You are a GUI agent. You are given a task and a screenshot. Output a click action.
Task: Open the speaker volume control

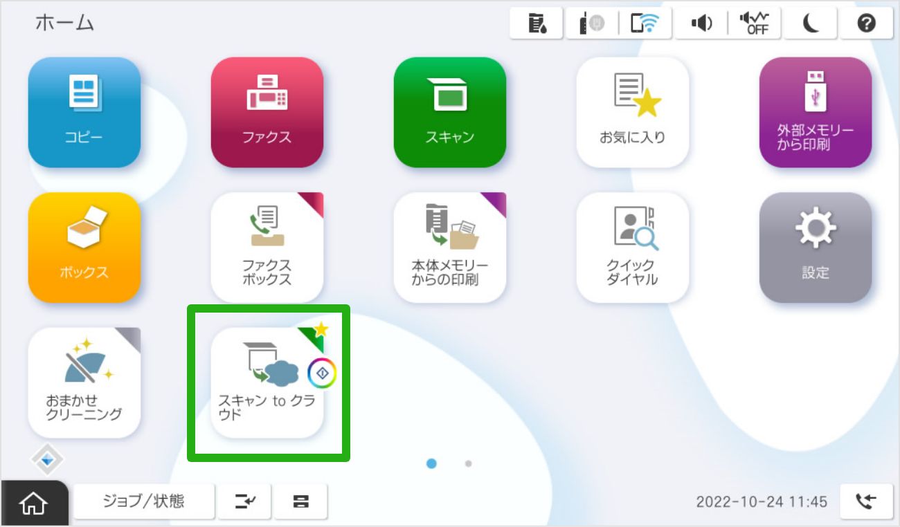tap(701, 23)
